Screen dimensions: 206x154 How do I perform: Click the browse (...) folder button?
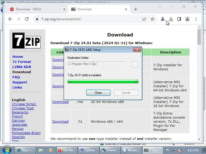pos(134,64)
